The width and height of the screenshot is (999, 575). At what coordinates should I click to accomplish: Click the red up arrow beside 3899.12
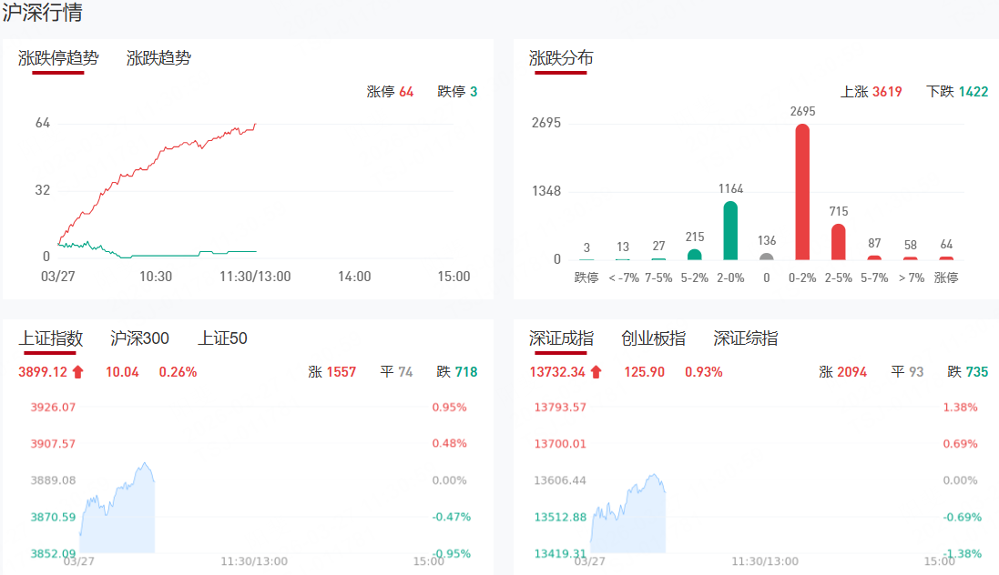click(x=78, y=371)
